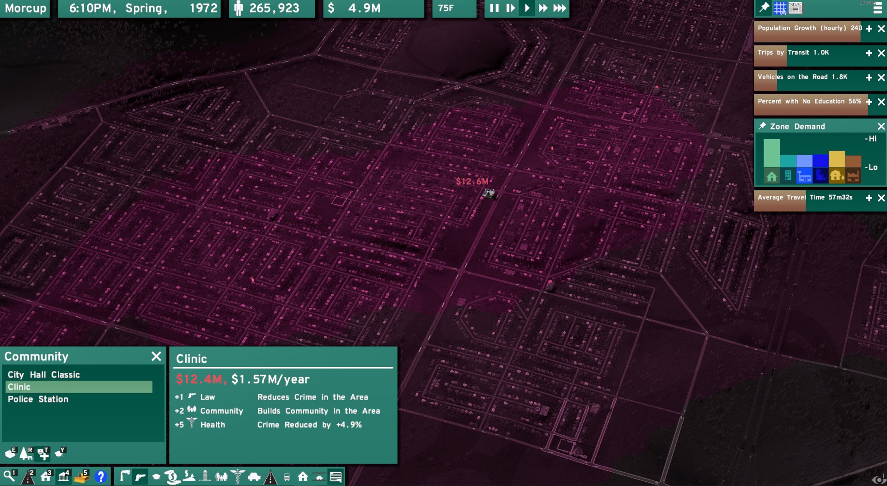Expand the Population Growth stat with plus
The height and width of the screenshot is (486, 887).
click(869, 29)
